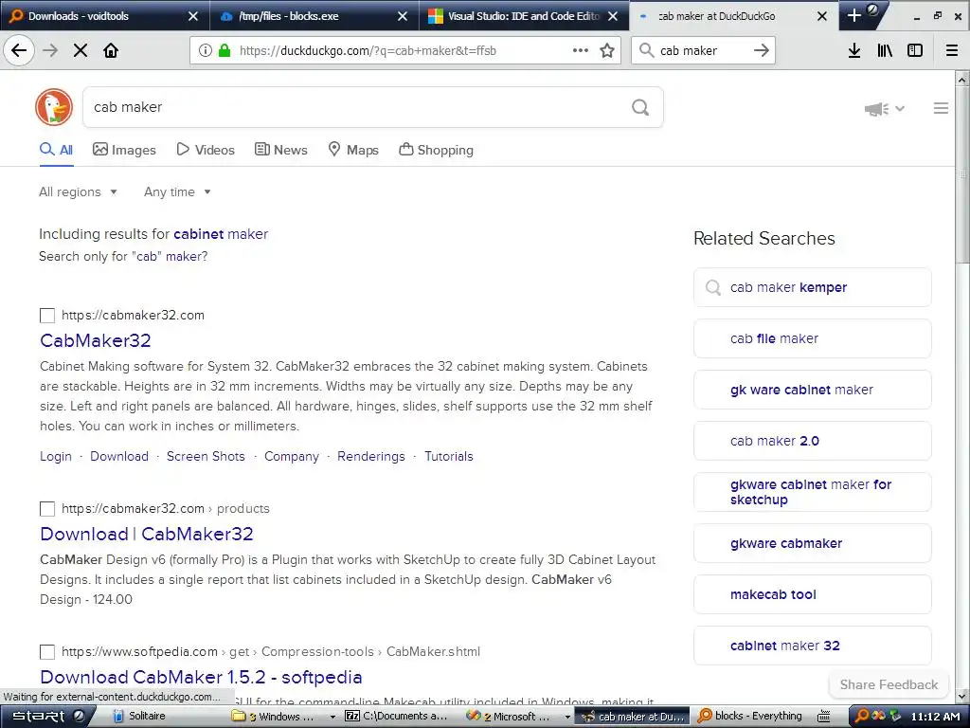This screenshot has width=970, height=728.
Task: Open the Login sitelink
Action: pyautogui.click(x=56, y=456)
